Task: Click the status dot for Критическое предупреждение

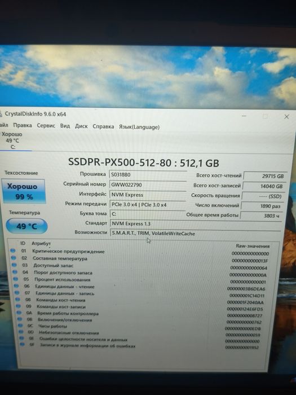Action: click(12, 251)
